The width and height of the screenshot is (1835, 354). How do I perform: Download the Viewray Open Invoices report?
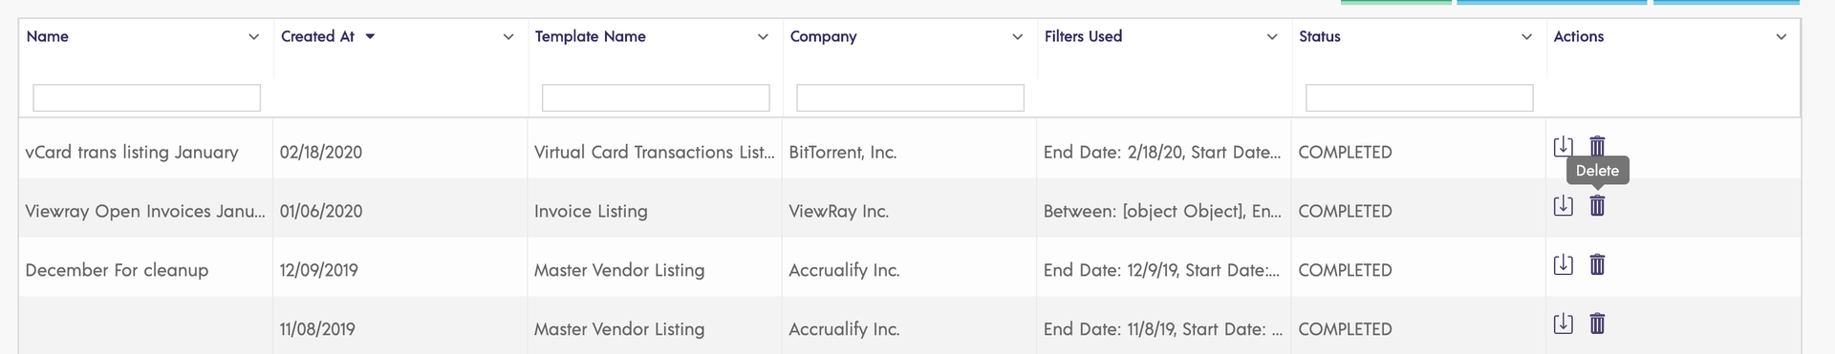click(1563, 205)
